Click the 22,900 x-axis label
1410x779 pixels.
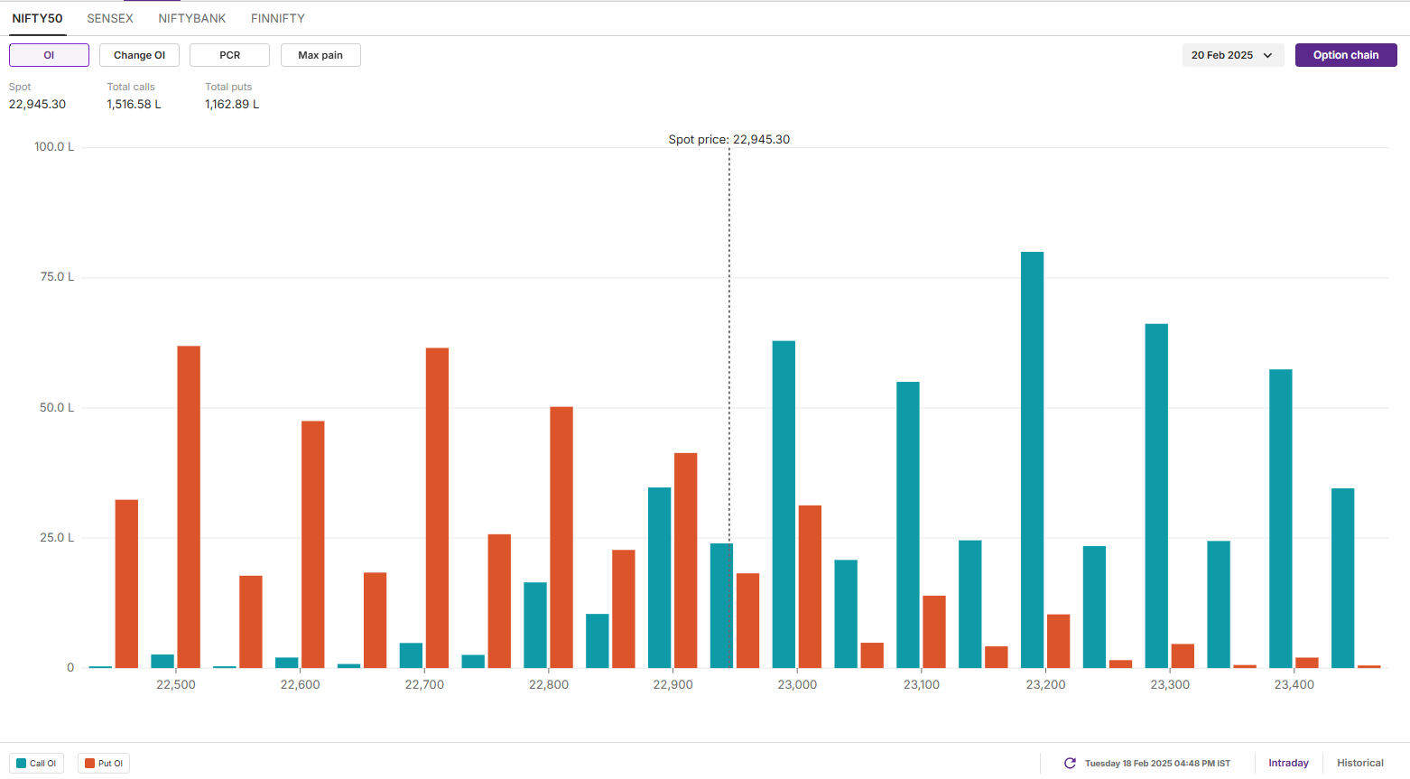[x=673, y=684]
